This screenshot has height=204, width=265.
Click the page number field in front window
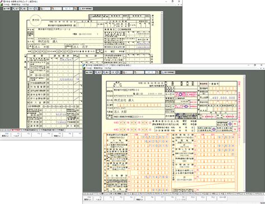[x=150, y=72]
